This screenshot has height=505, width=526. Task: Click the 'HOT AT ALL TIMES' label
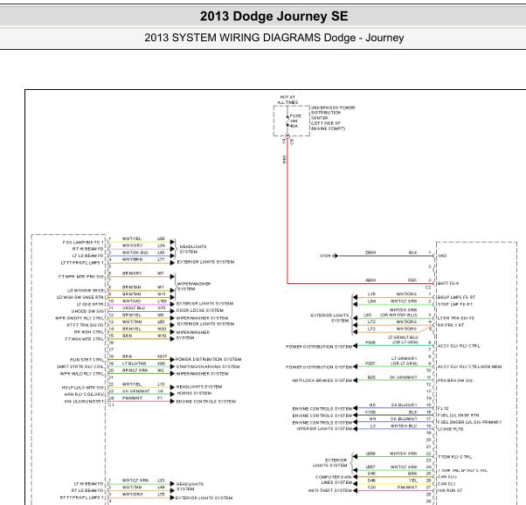[287, 100]
